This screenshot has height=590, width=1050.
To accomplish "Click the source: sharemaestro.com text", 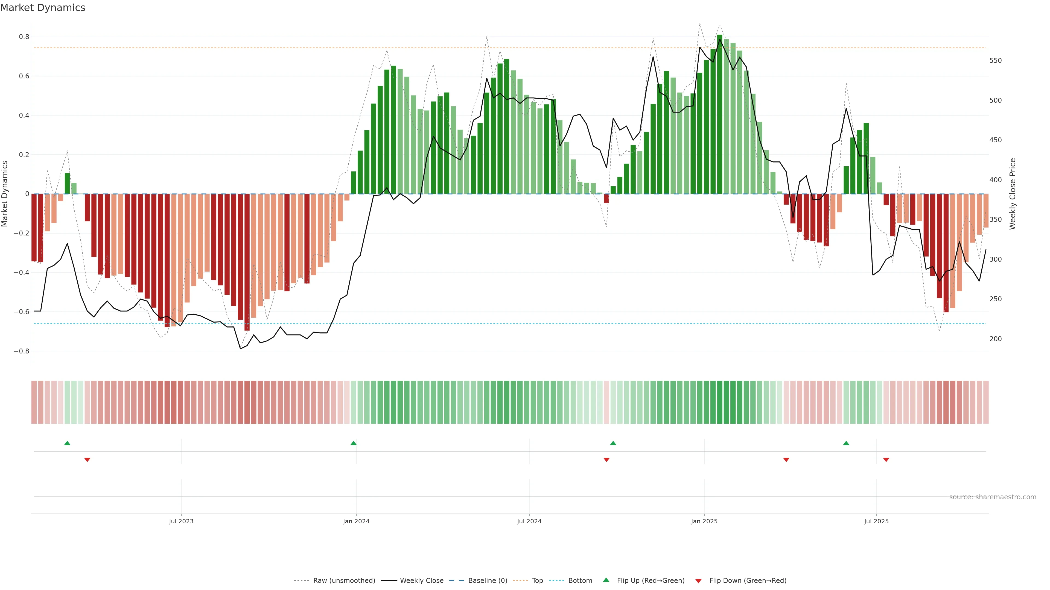I will [993, 497].
